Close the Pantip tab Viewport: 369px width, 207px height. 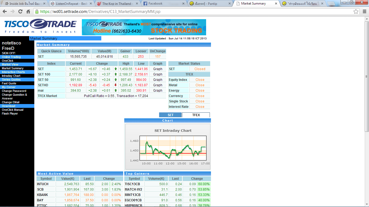(x=230, y=4)
